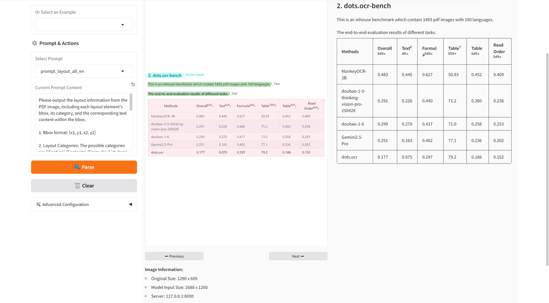
Task: Click the 'Read Order' column header in results table
Action: pos(499,51)
